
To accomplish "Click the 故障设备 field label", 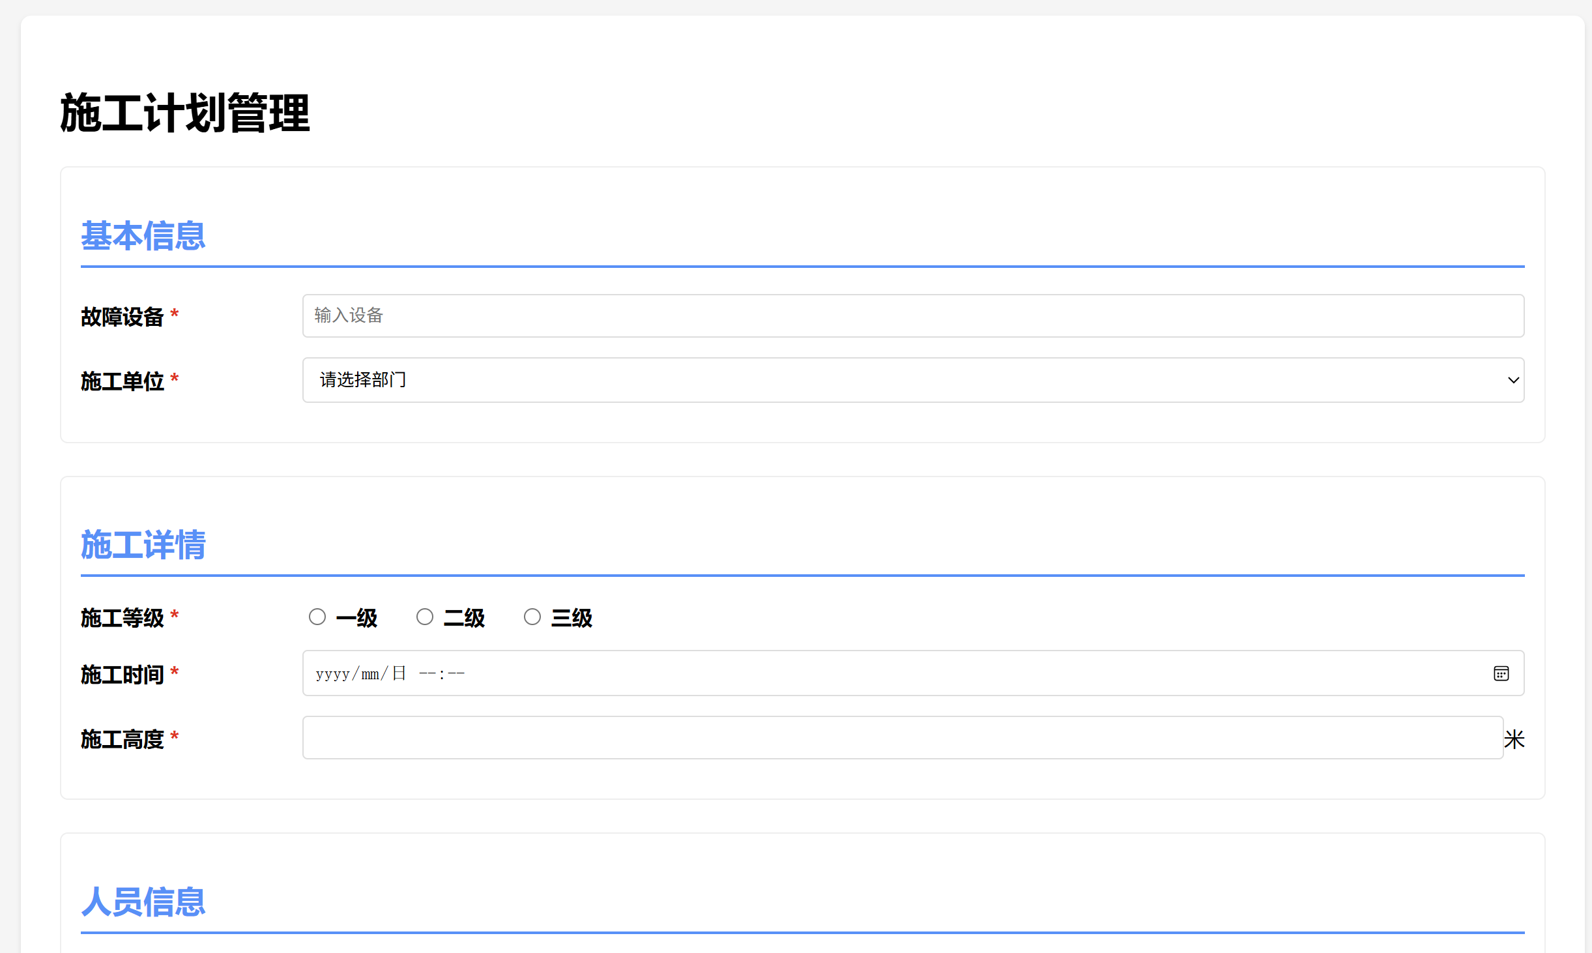I will [122, 317].
